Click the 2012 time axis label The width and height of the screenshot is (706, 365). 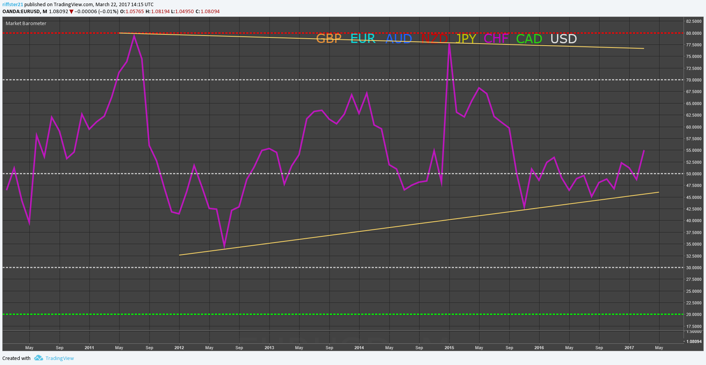179,348
